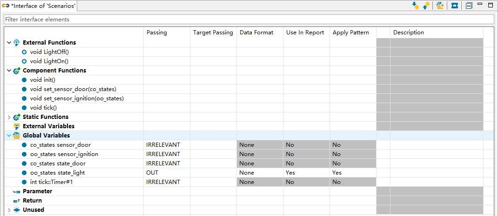Click Description cell of state_light row
The image size is (498, 216).
pos(437,173)
